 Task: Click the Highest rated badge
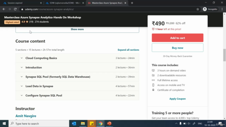tap(12, 22)
